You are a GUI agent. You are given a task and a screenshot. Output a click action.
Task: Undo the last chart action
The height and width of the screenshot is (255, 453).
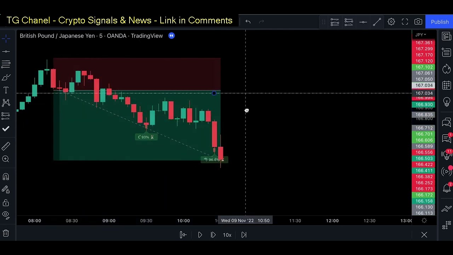[248, 22]
